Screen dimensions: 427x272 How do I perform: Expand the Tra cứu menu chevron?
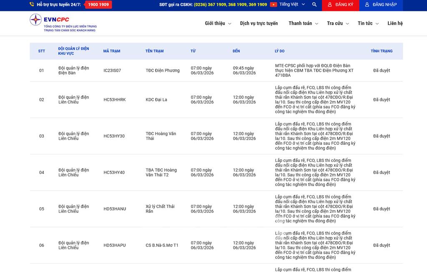pos(347,24)
